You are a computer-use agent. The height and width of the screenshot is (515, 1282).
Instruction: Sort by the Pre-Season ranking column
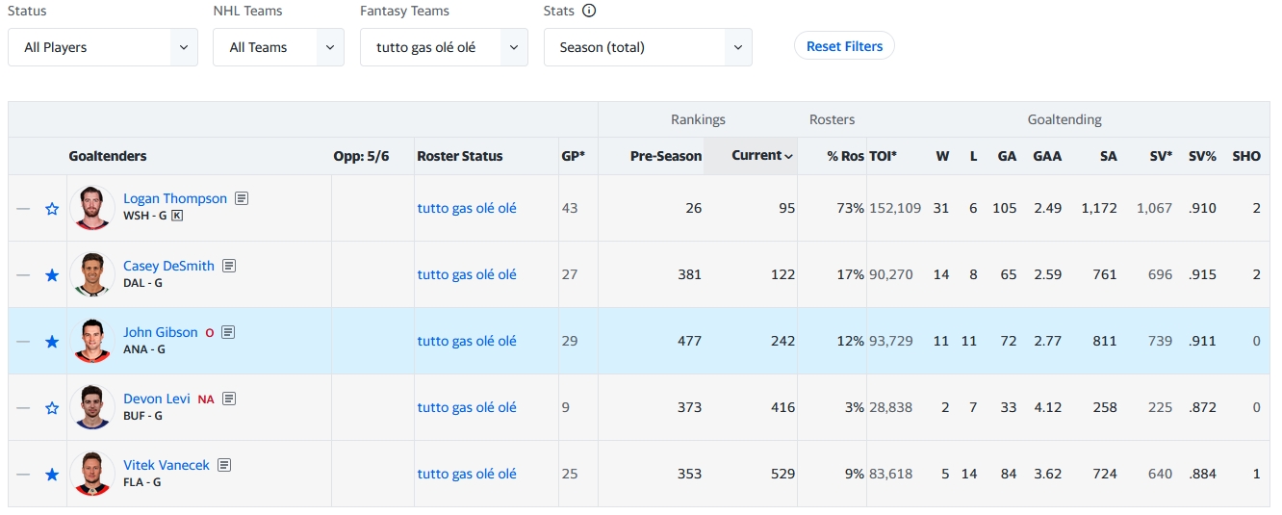click(x=665, y=156)
